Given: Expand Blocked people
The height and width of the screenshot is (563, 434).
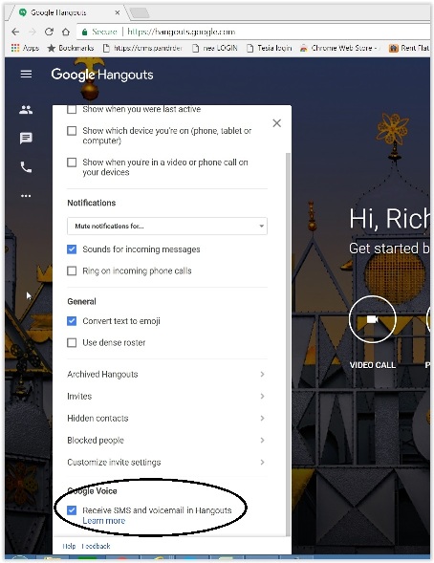Looking at the screenshot, I should (167, 440).
